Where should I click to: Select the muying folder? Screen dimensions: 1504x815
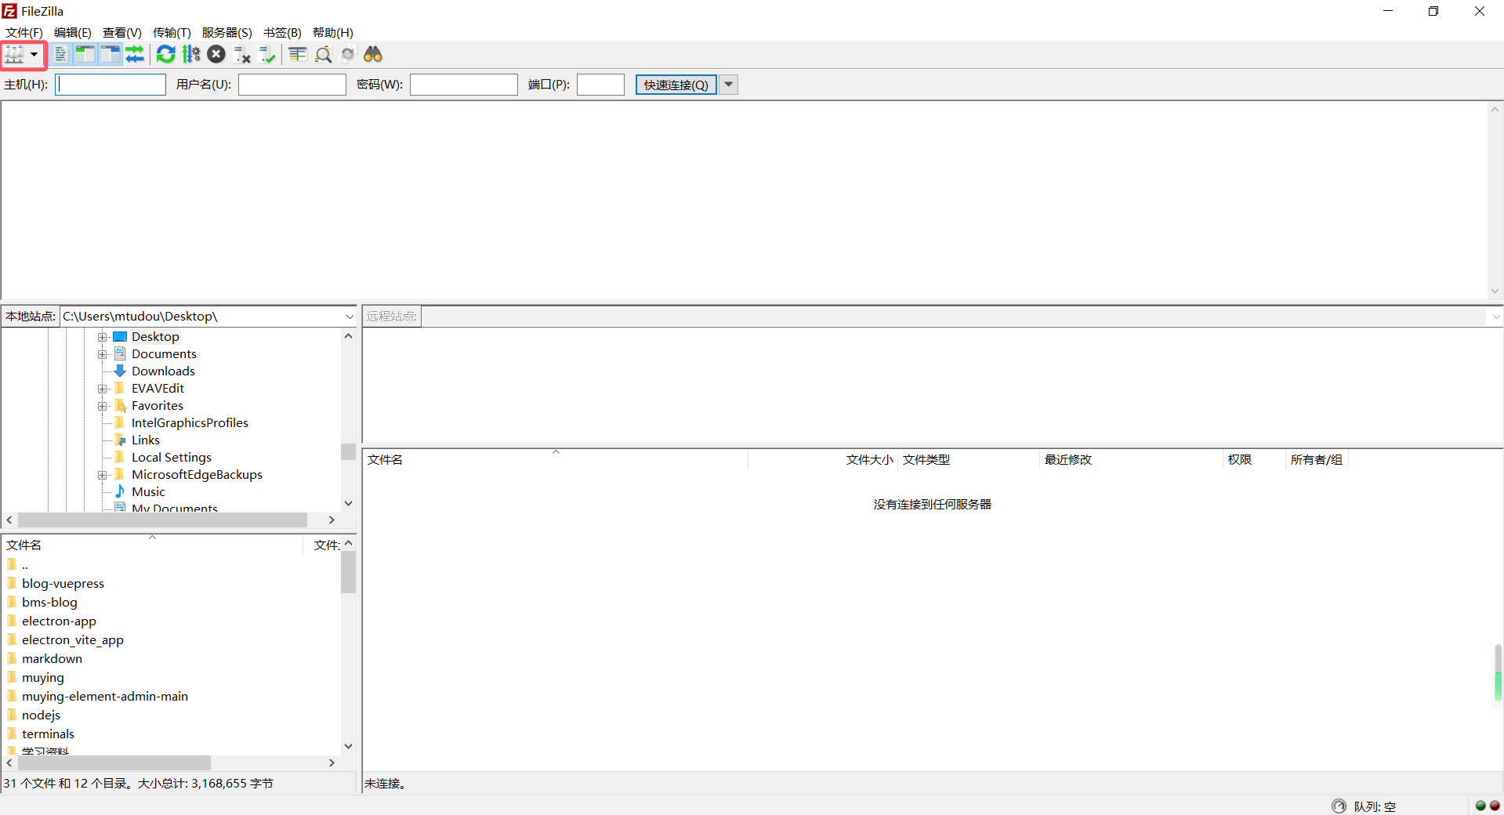click(x=43, y=678)
